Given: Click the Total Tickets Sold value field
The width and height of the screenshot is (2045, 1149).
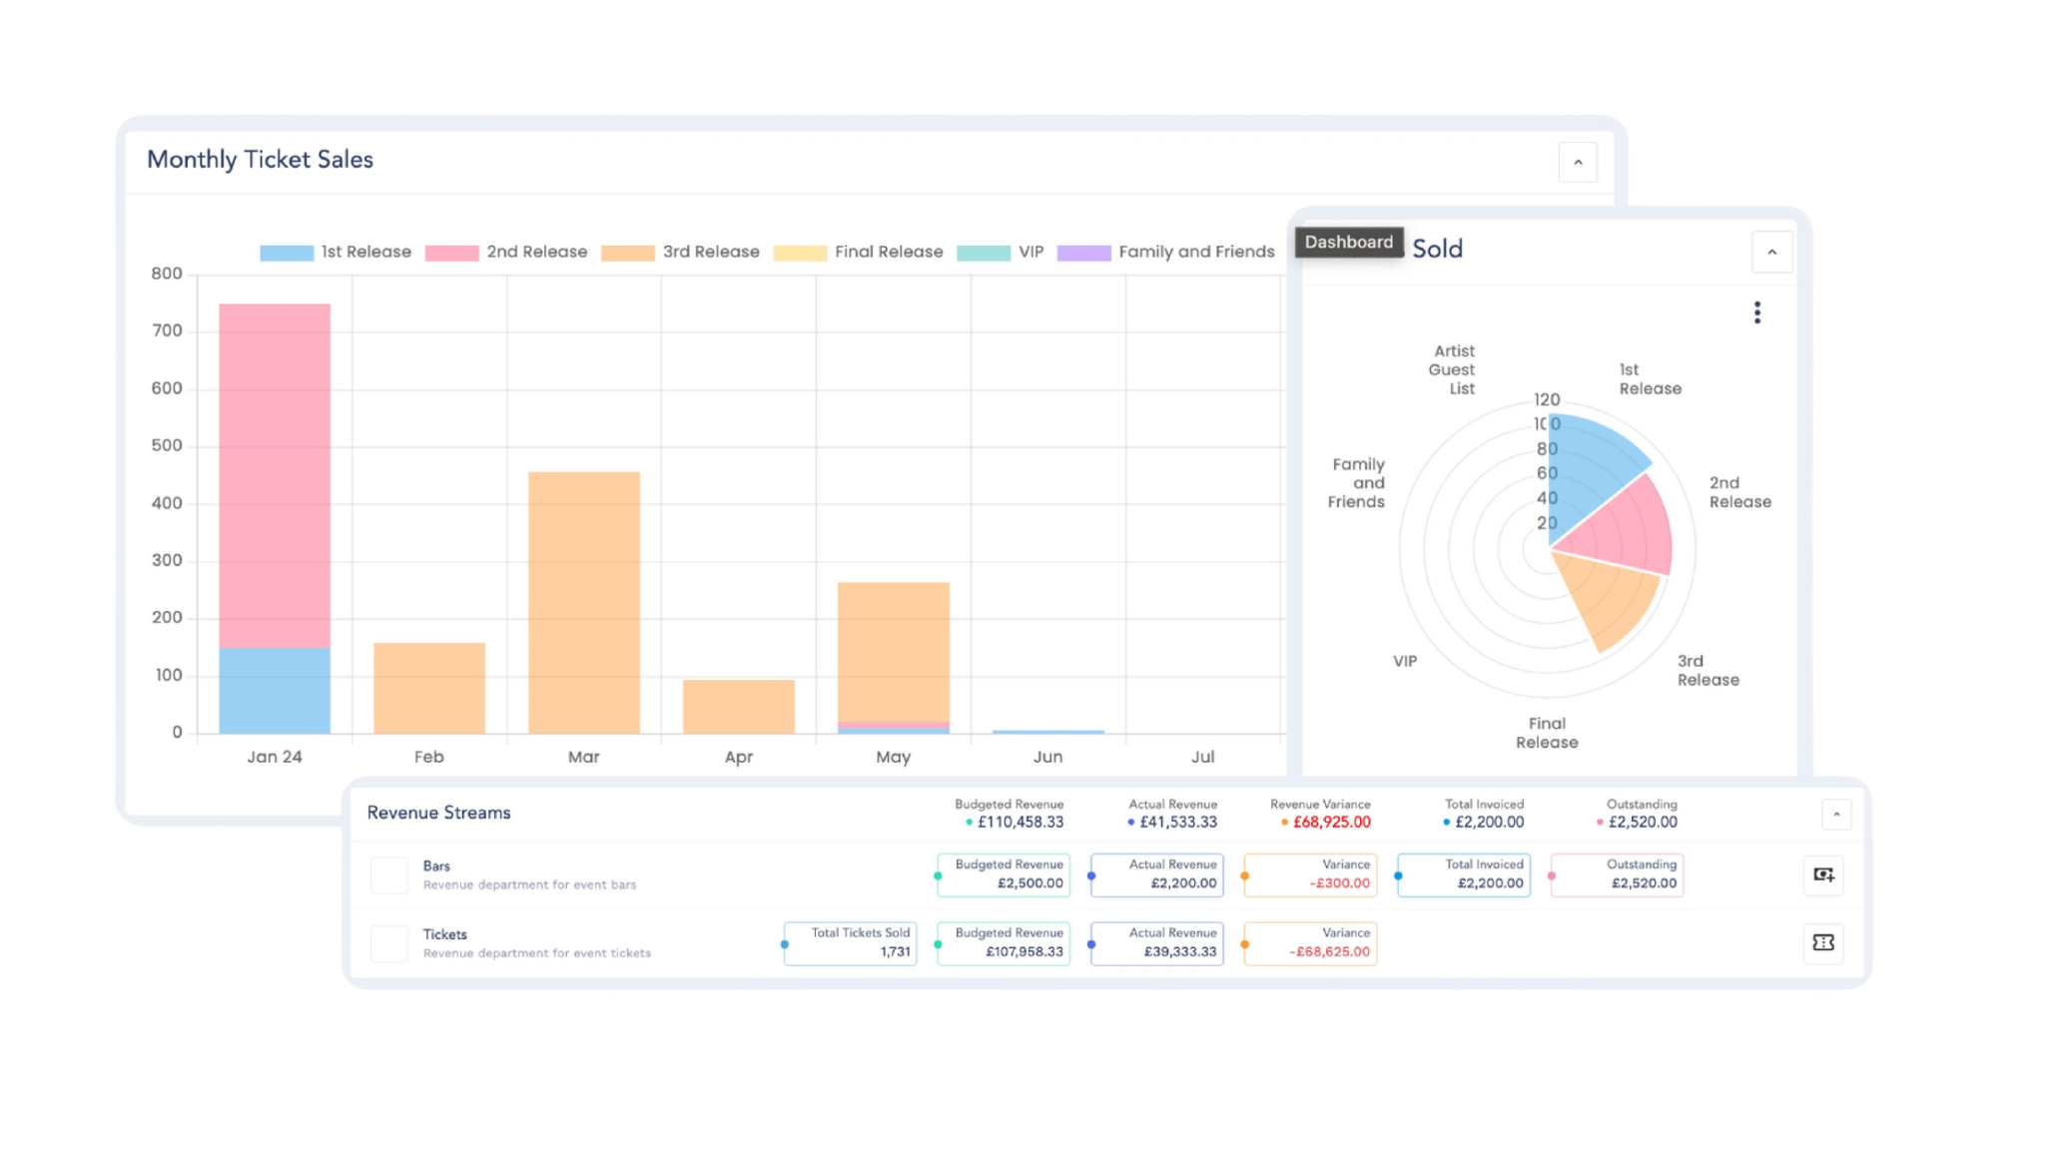Looking at the screenshot, I should (x=850, y=943).
